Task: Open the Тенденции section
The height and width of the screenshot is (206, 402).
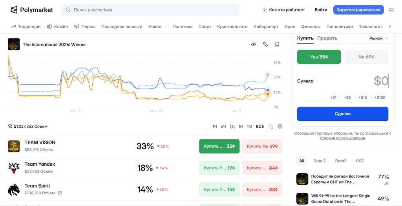Action: (26, 27)
